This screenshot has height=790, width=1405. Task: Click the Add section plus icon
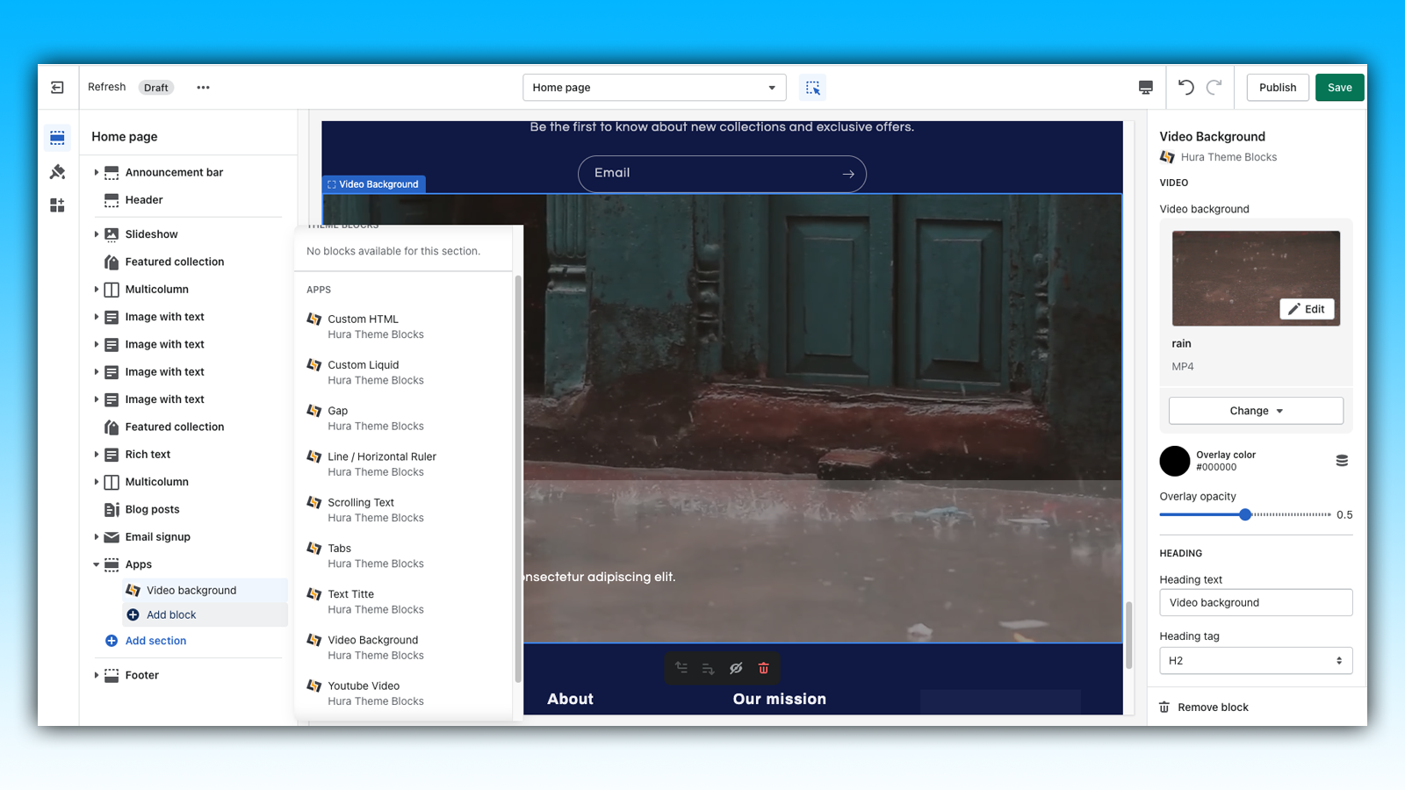point(112,641)
